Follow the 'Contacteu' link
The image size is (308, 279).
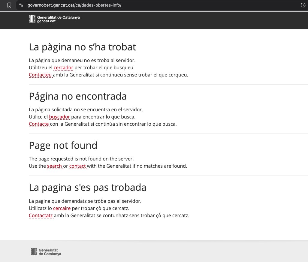40,75
